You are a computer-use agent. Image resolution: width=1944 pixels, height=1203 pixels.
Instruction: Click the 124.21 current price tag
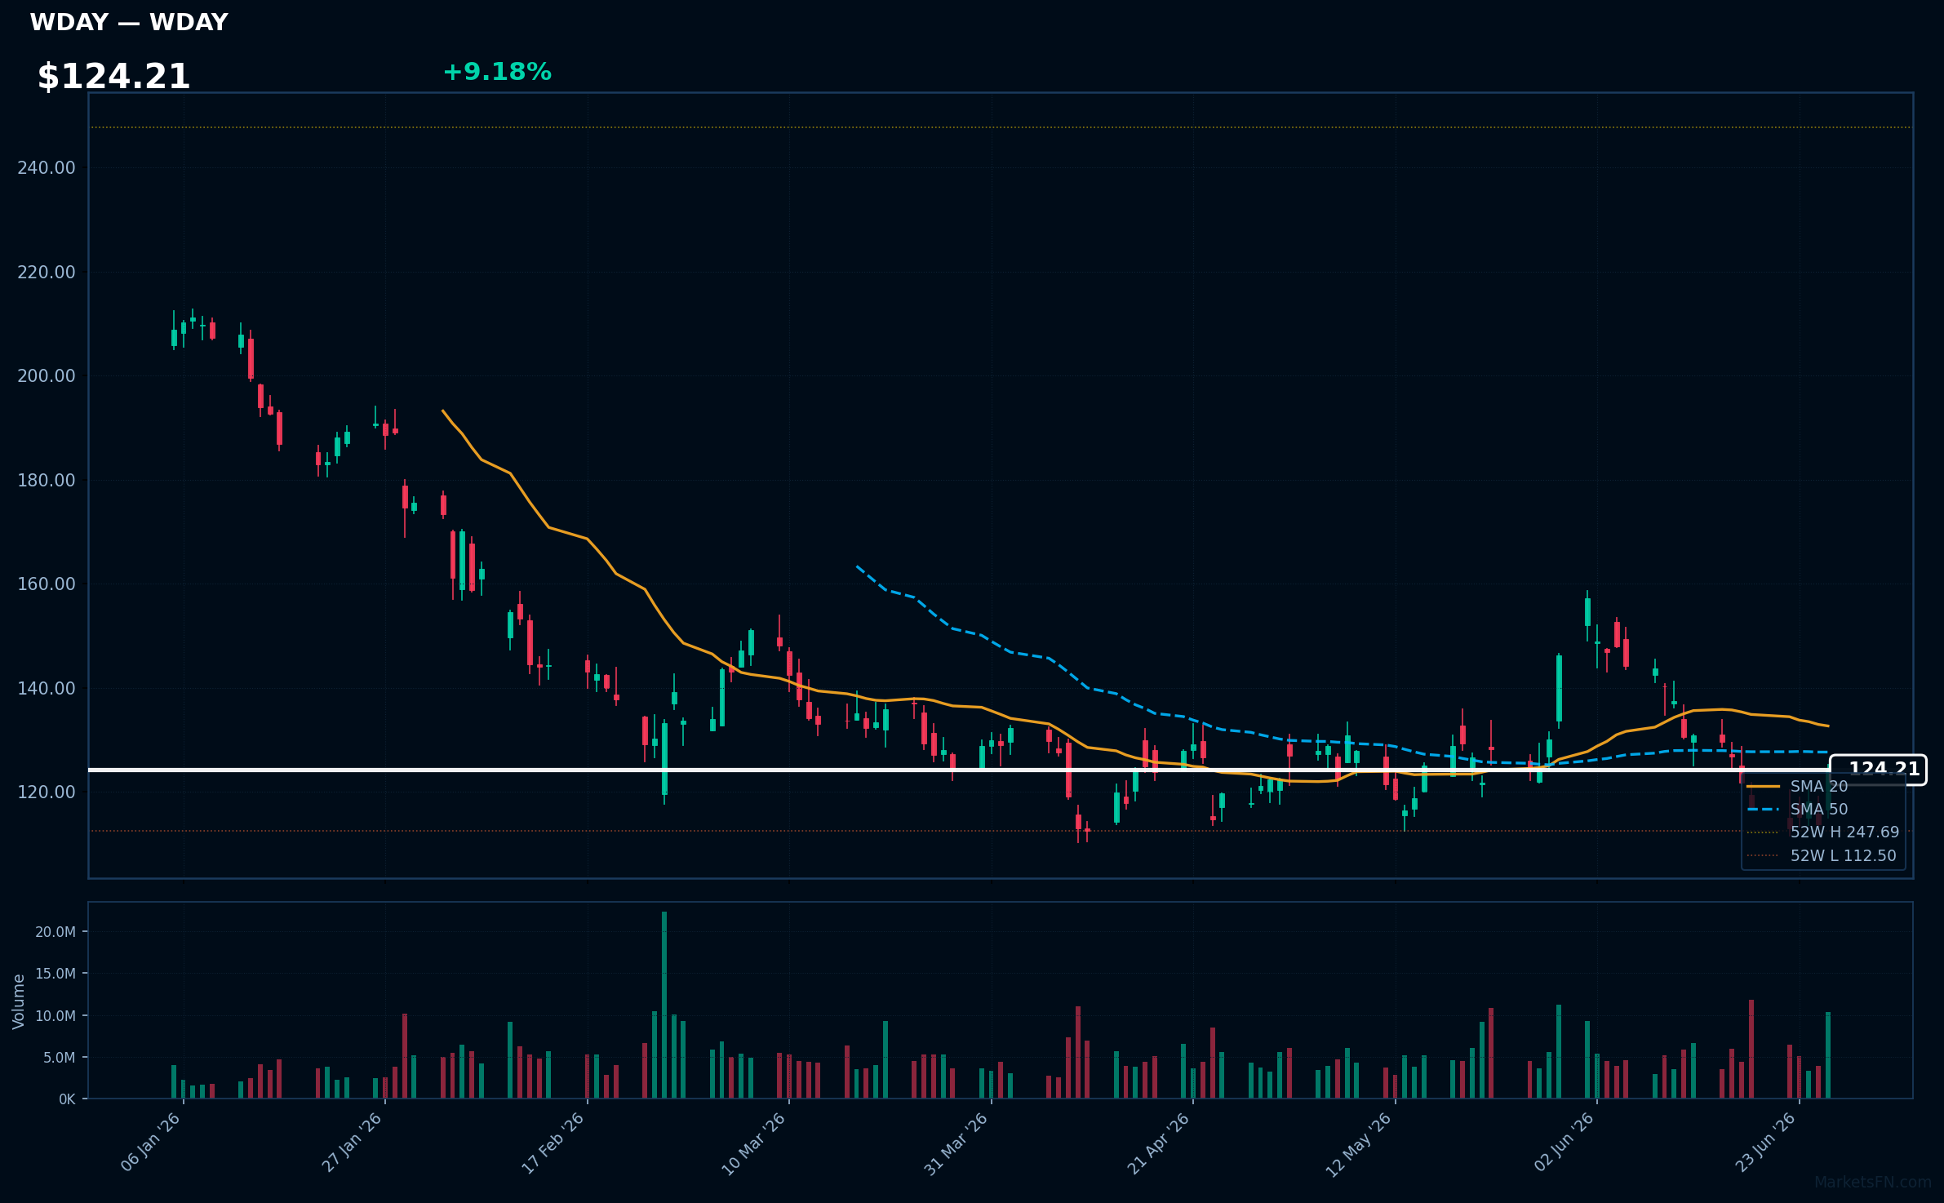(1878, 770)
